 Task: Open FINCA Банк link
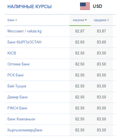point(17,108)
